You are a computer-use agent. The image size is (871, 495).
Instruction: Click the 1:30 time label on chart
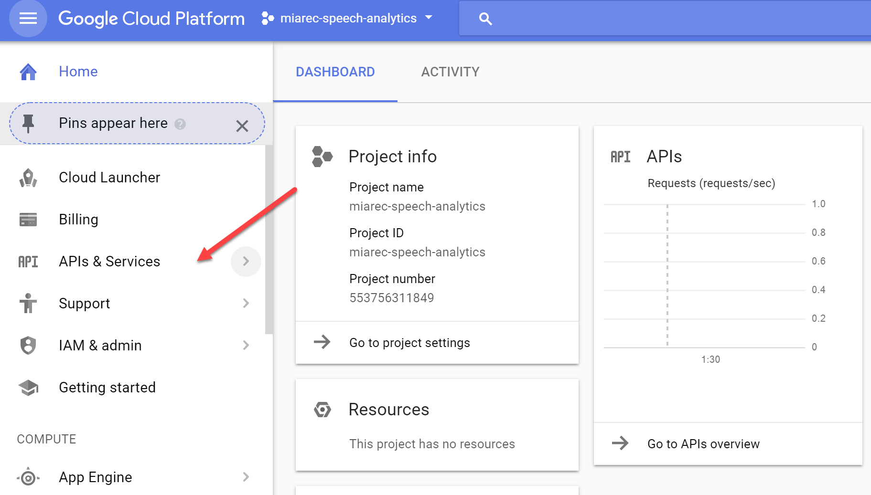pyautogui.click(x=710, y=359)
